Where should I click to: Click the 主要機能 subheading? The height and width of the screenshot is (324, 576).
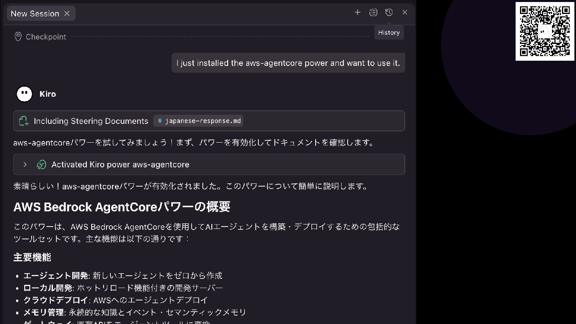coord(32,257)
